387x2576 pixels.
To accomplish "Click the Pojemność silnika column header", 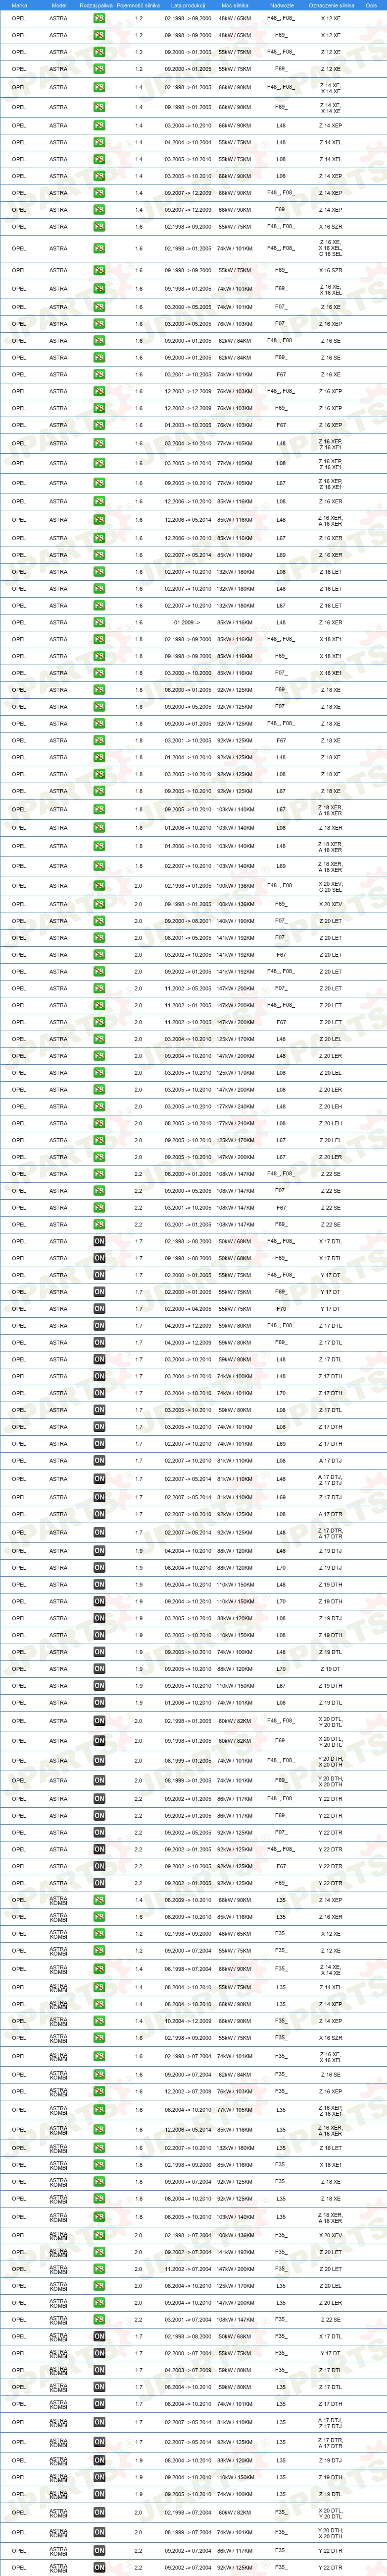I will (139, 5).
